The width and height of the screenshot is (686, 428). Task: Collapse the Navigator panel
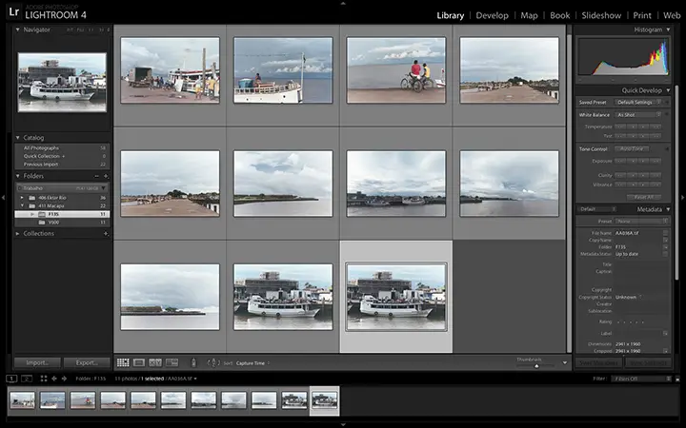[x=18, y=29]
